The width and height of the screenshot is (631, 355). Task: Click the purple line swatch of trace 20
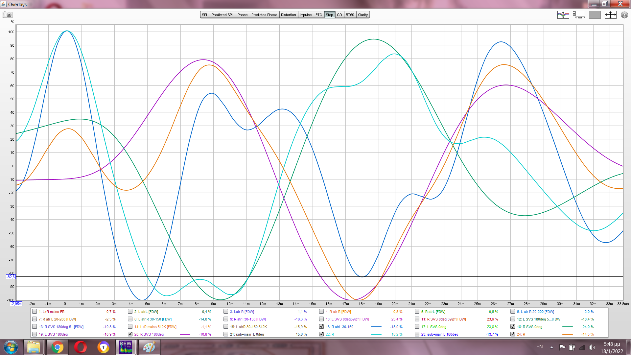tap(185, 334)
